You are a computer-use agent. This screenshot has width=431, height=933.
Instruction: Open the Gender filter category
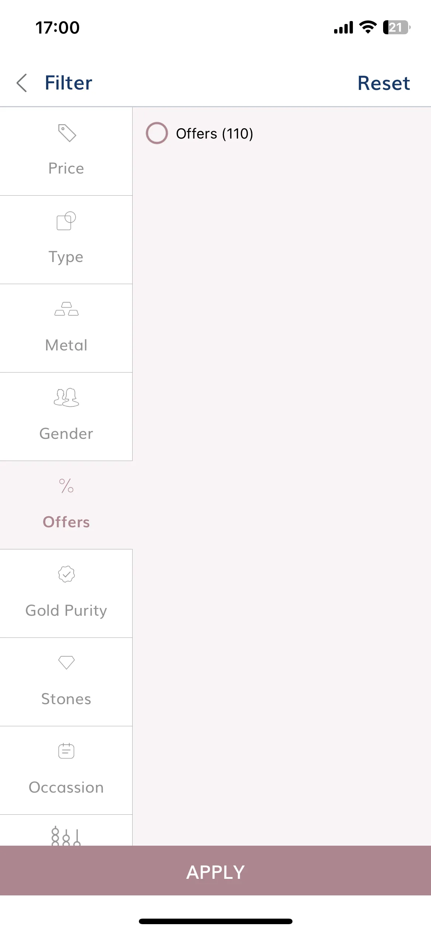tap(66, 417)
